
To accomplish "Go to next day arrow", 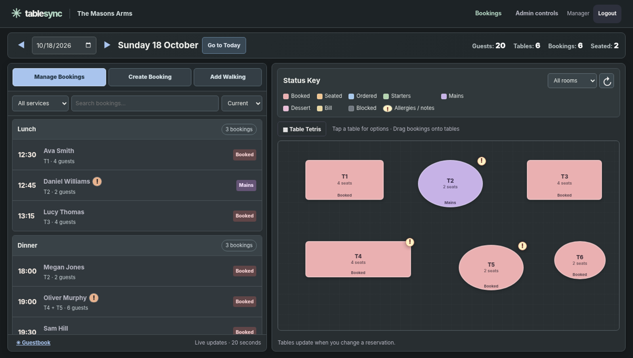I will coord(107,45).
